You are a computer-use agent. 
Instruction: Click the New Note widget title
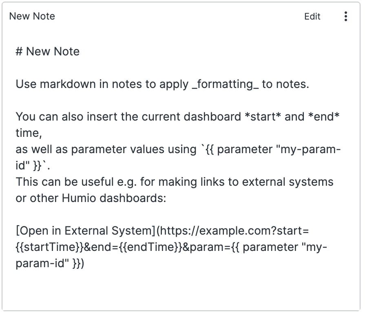[x=32, y=16]
